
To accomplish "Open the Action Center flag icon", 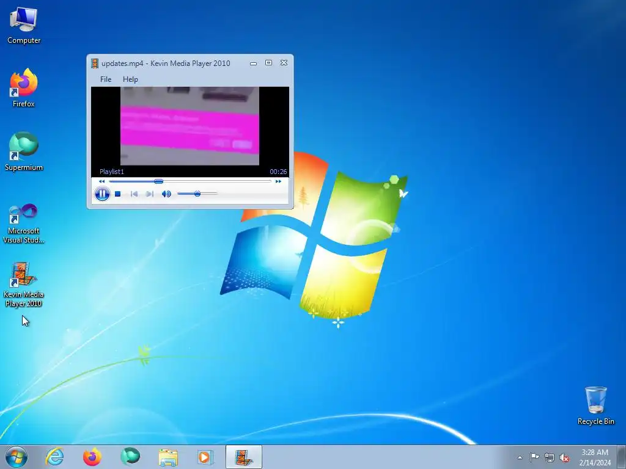I will [534, 457].
